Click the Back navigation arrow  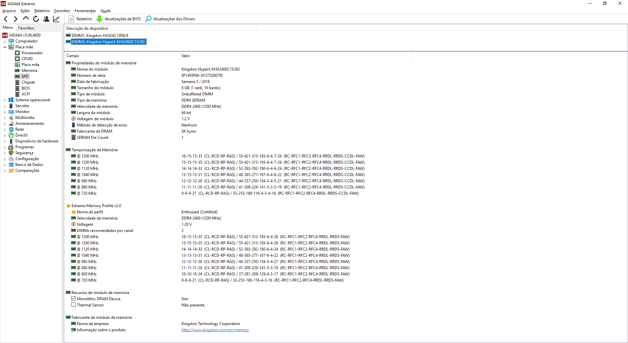coord(6,19)
